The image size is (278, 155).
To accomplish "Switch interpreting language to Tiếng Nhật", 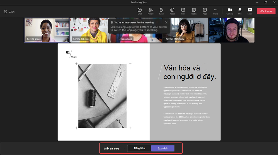I will coord(139,148).
